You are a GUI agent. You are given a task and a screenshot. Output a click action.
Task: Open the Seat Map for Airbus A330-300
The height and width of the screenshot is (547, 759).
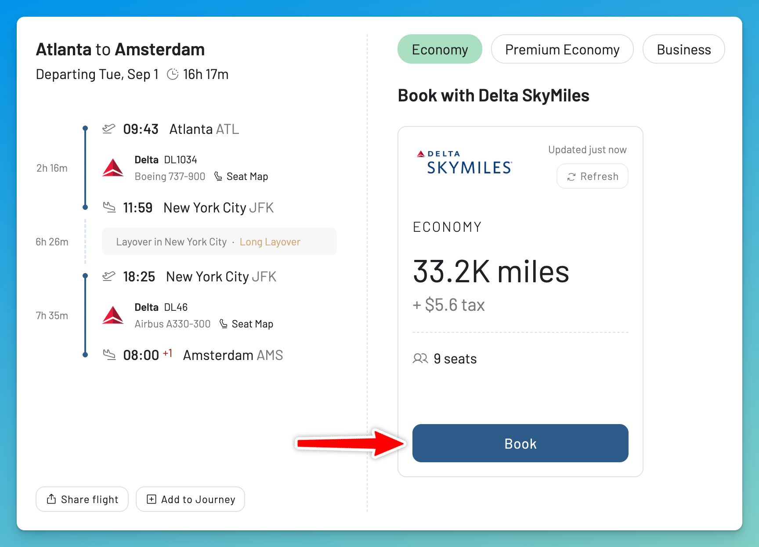click(246, 324)
